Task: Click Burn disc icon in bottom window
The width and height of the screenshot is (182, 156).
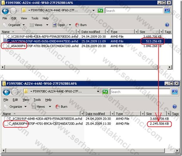Action: 57,107
